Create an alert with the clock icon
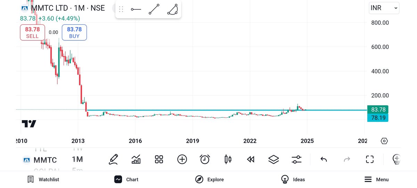Viewport: 417px width, 188px height. (x=205, y=159)
